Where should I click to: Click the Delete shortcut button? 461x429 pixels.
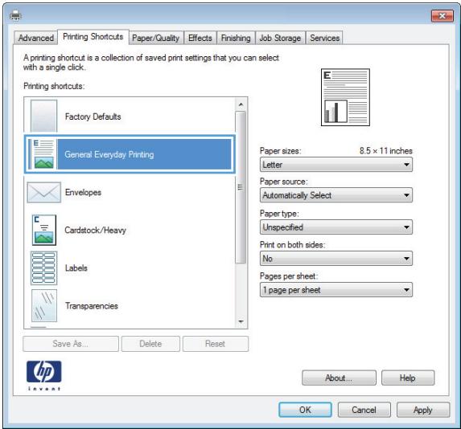(150, 344)
